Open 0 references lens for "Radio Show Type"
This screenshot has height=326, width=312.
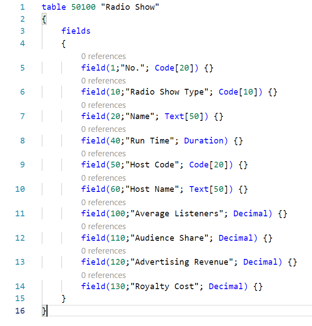pyautogui.click(x=103, y=81)
